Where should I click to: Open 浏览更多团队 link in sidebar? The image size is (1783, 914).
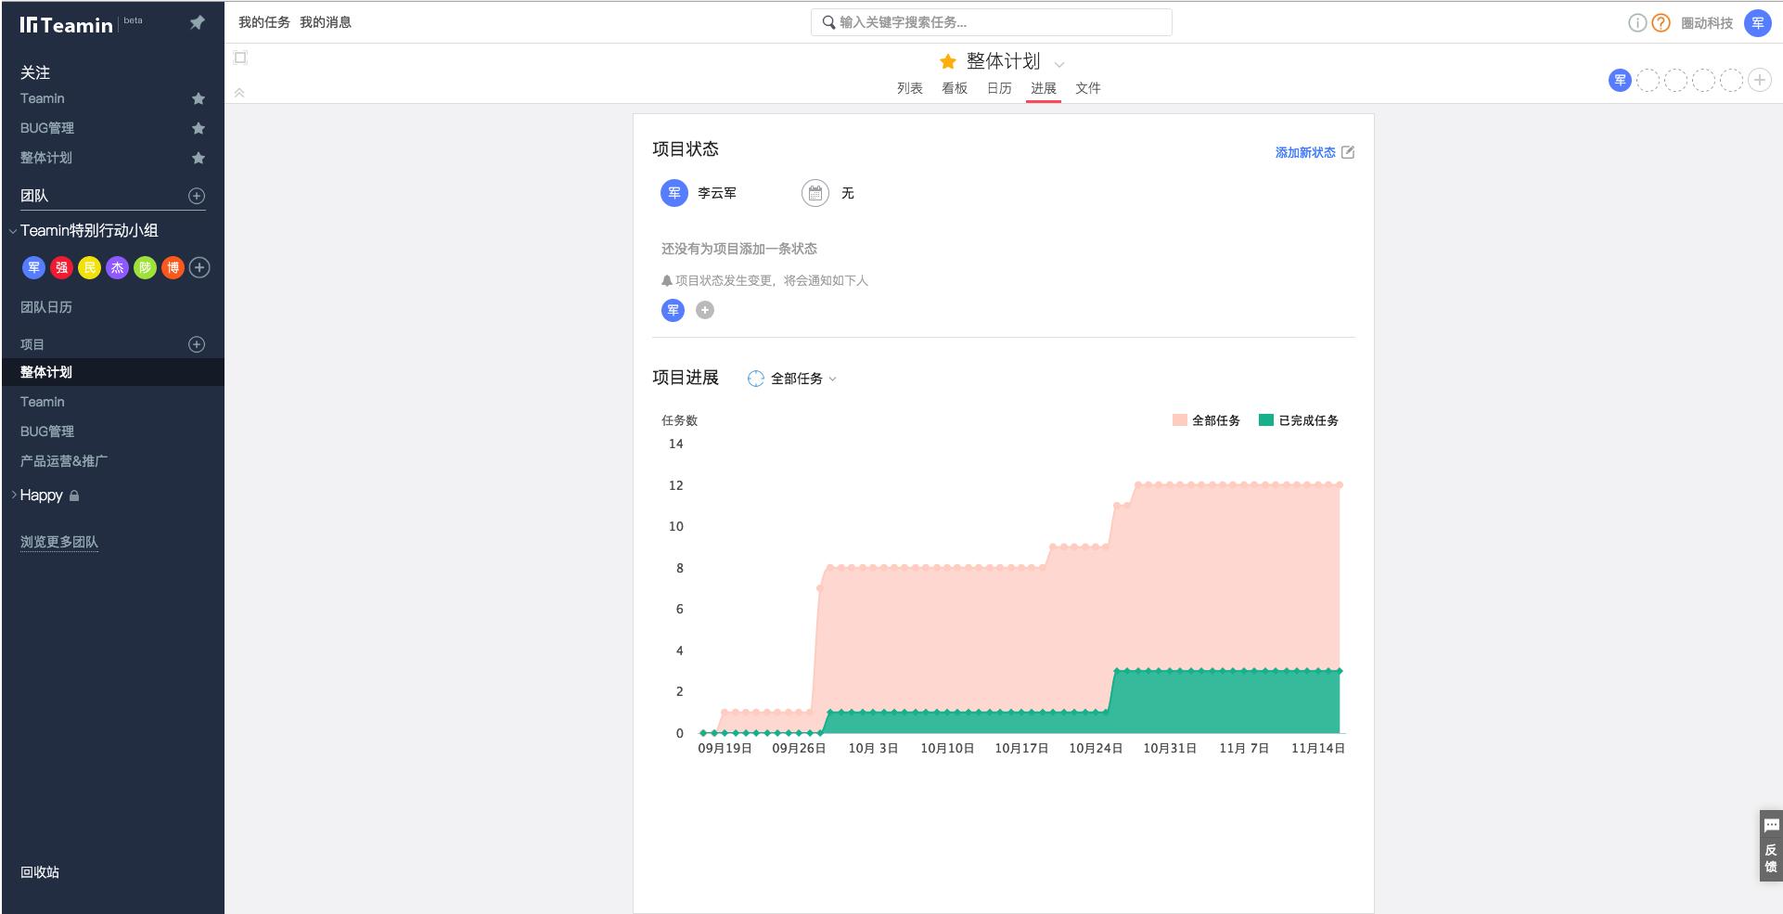pos(59,542)
